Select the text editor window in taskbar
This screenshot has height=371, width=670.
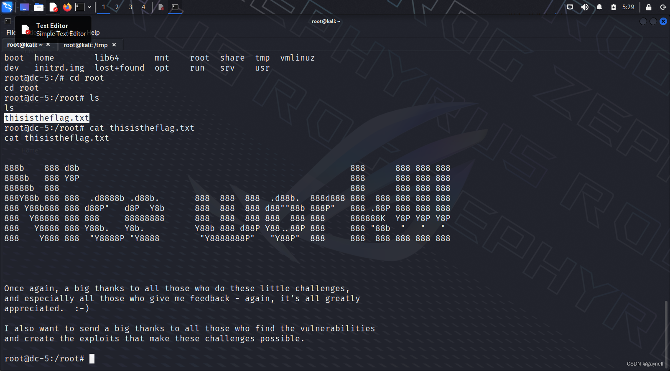pos(161,7)
